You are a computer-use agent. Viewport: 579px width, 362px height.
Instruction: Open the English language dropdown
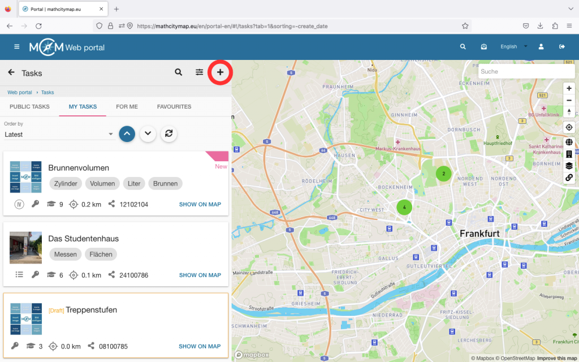513,47
